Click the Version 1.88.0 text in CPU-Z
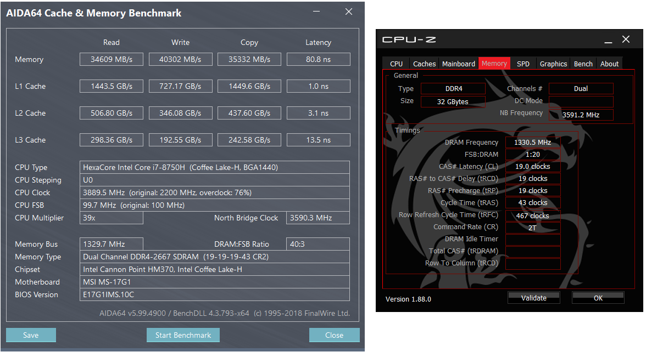The image size is (646, 363). [408, 299]
